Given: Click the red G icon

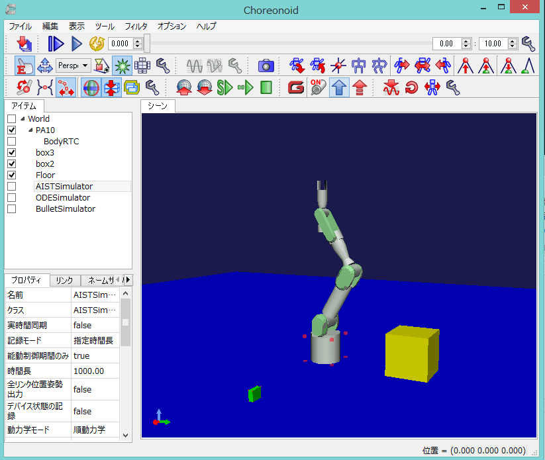Looking at the screenshot, I should pyautogui.click(x=296, y=87).
